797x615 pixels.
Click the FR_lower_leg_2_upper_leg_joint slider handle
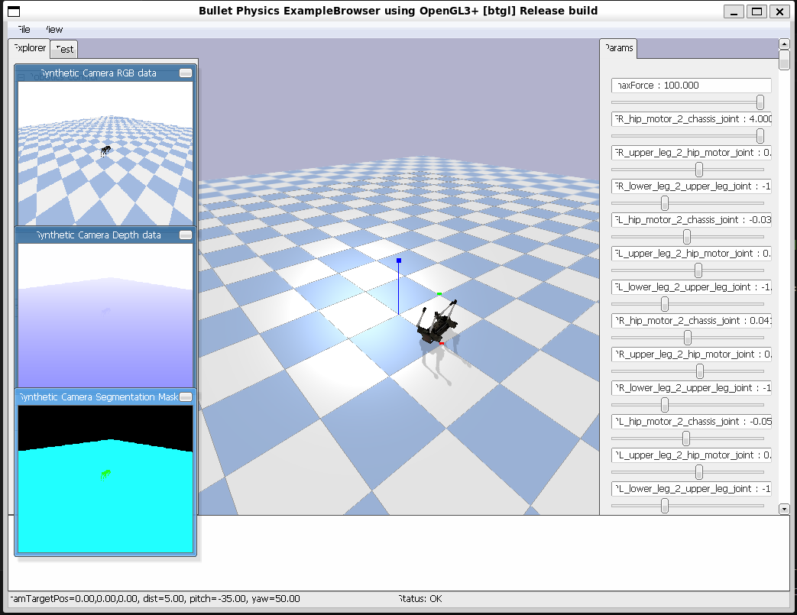[664, 203]
